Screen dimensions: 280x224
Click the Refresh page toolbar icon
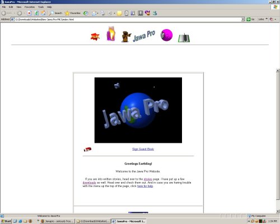(36, 13)
